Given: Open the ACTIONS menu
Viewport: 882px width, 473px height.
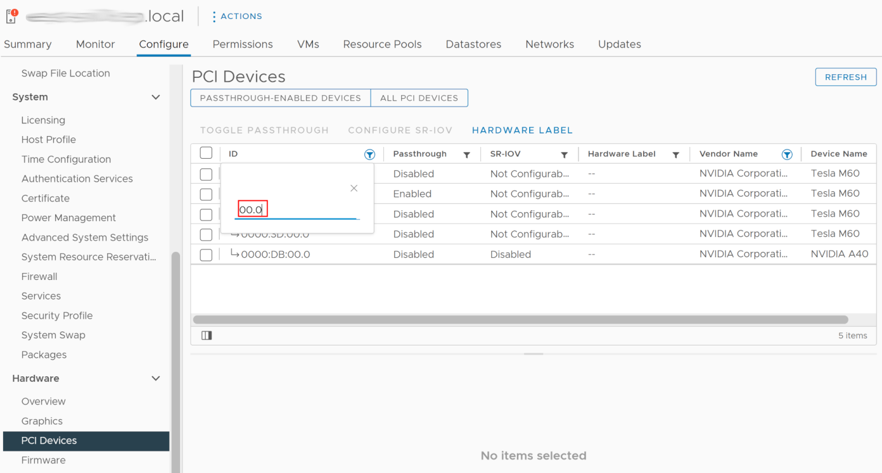Looking at the screenshot, I should pyautogui.click(x=240, y=17).
